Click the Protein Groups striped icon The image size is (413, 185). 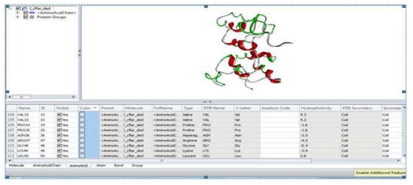coord(32,17)
